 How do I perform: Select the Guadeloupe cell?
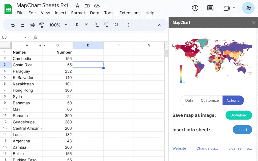pos(27,122)
